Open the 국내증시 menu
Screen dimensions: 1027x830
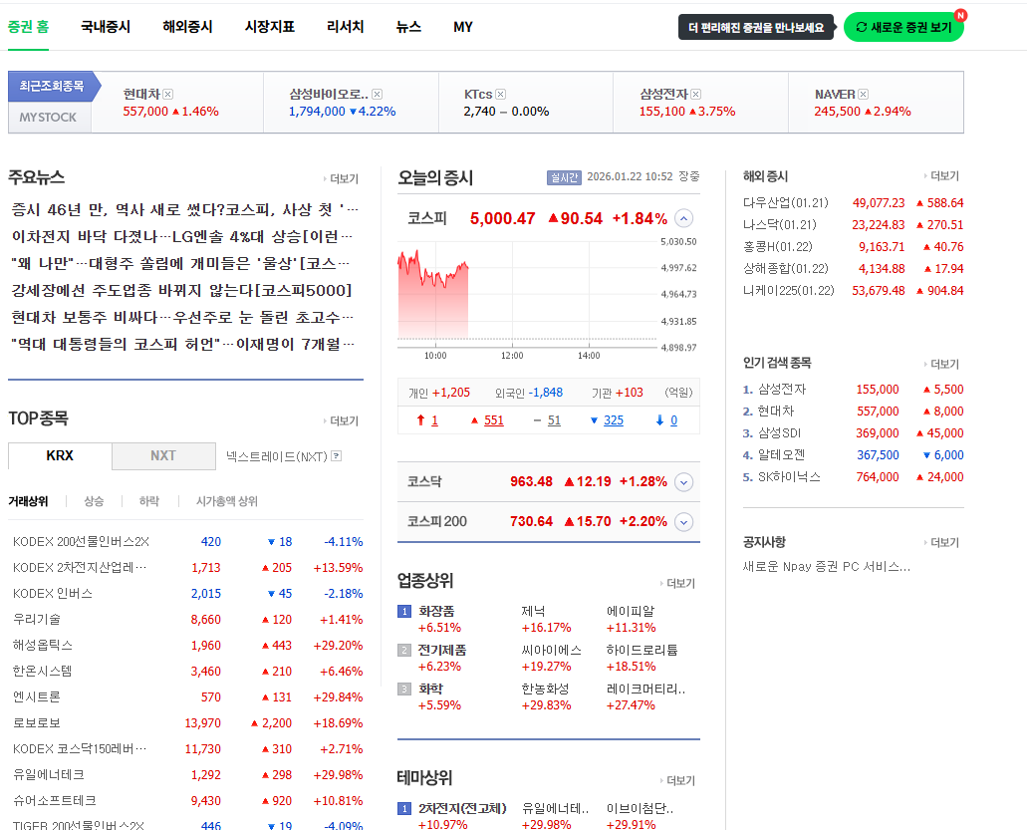coord(106,27)
